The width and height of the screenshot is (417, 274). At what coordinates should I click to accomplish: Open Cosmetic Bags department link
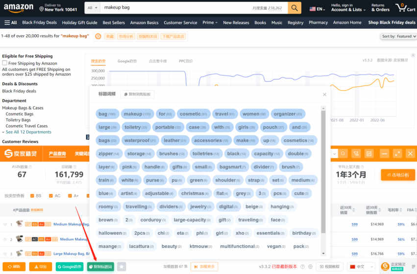point(20,114)
